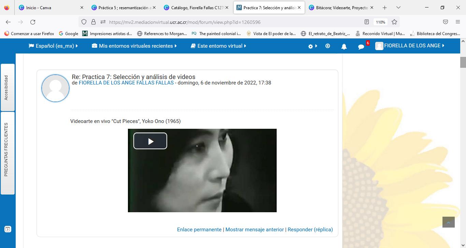Screen dimensions: 466x248
Task: Open Vista de El poder de la bookmark
Action: tap(271, 33)
